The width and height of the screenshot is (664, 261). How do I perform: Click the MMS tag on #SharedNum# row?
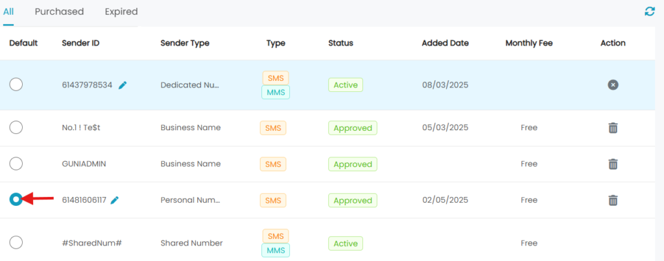coord(276,251)
